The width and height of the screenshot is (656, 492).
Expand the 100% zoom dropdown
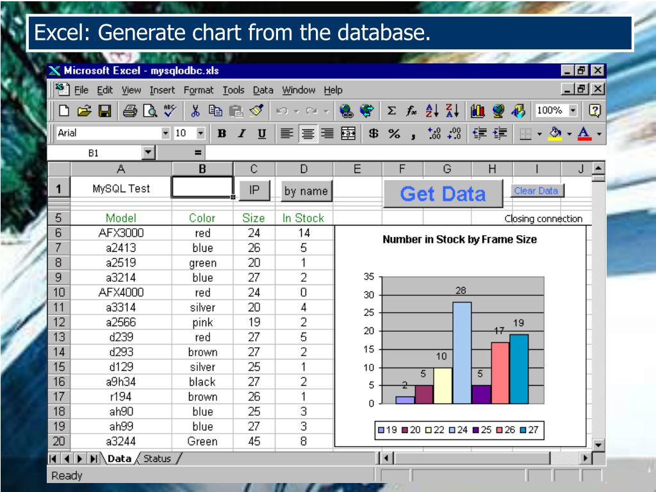pos(573,111)
